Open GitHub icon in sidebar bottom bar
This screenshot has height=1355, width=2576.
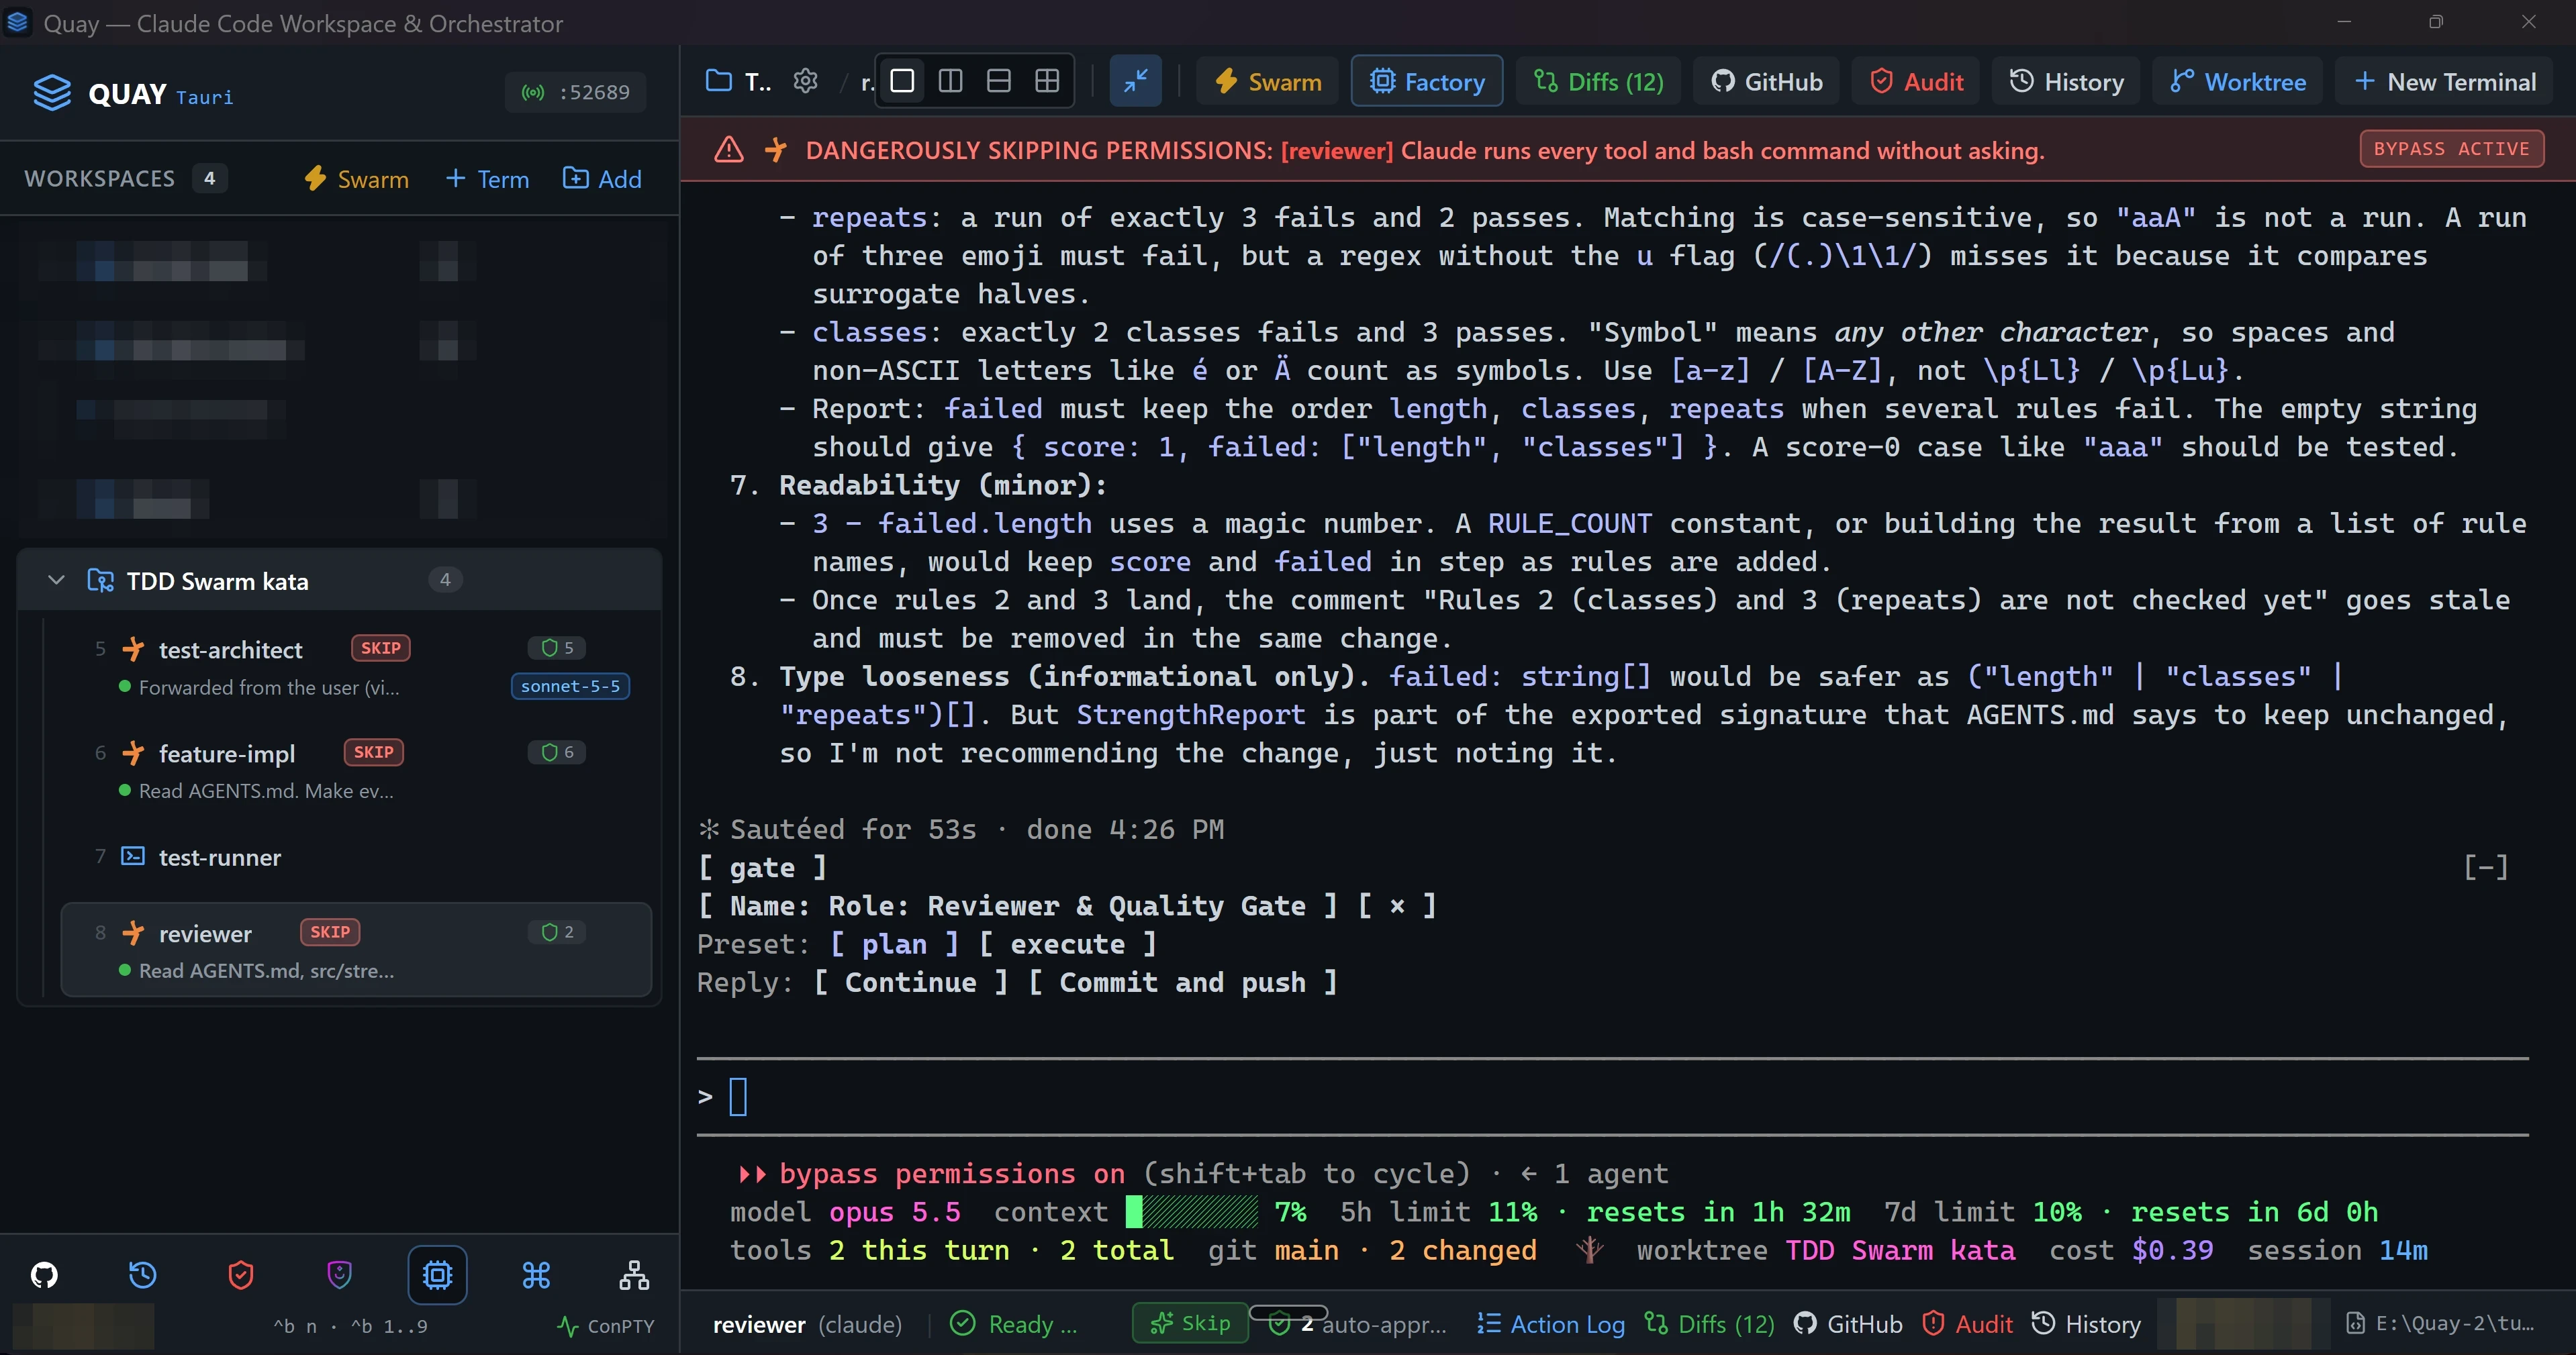pos(44,1275)
